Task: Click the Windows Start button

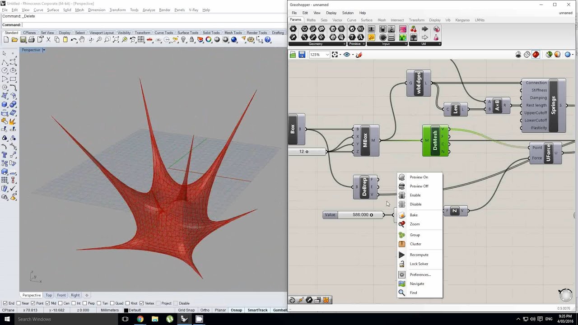Action: (7, 319)
